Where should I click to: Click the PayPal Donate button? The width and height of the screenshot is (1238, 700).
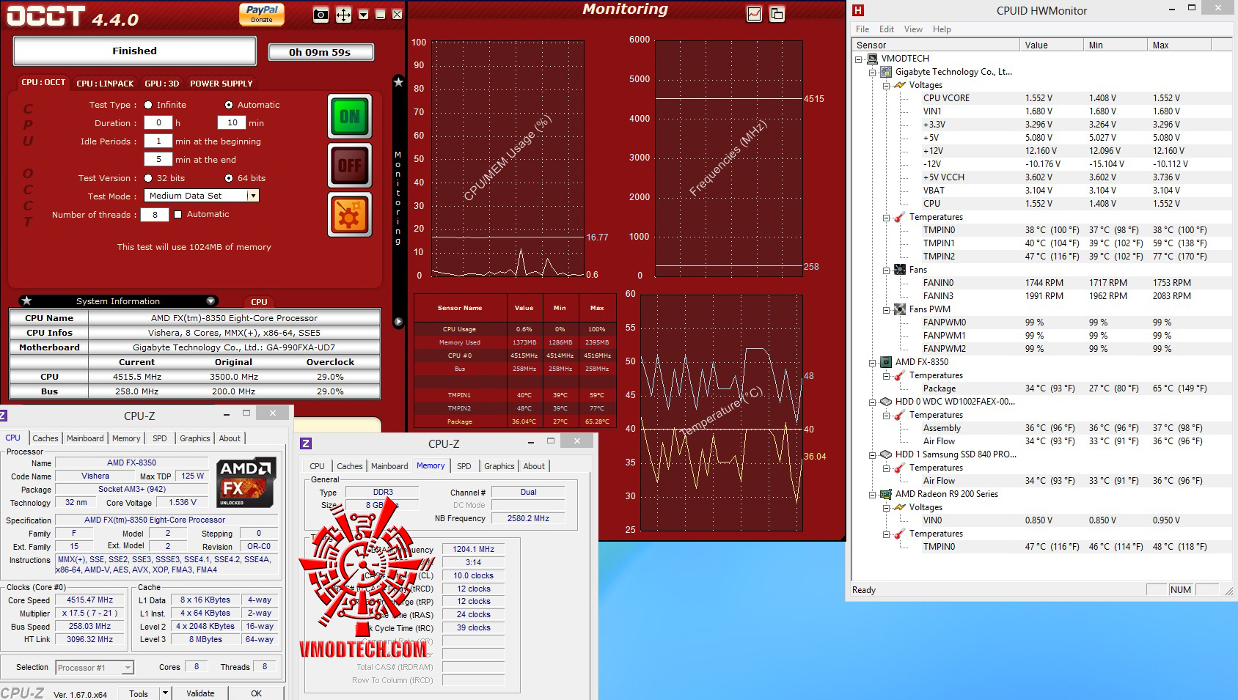click(262, 14)
